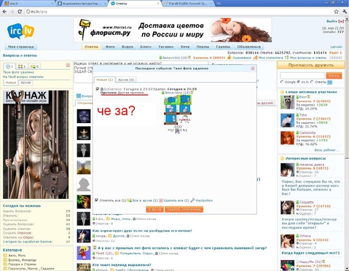Open 'Кто знает перевод выражения?' question
Viewport: 349px width, 271px height.
[122, 264]
